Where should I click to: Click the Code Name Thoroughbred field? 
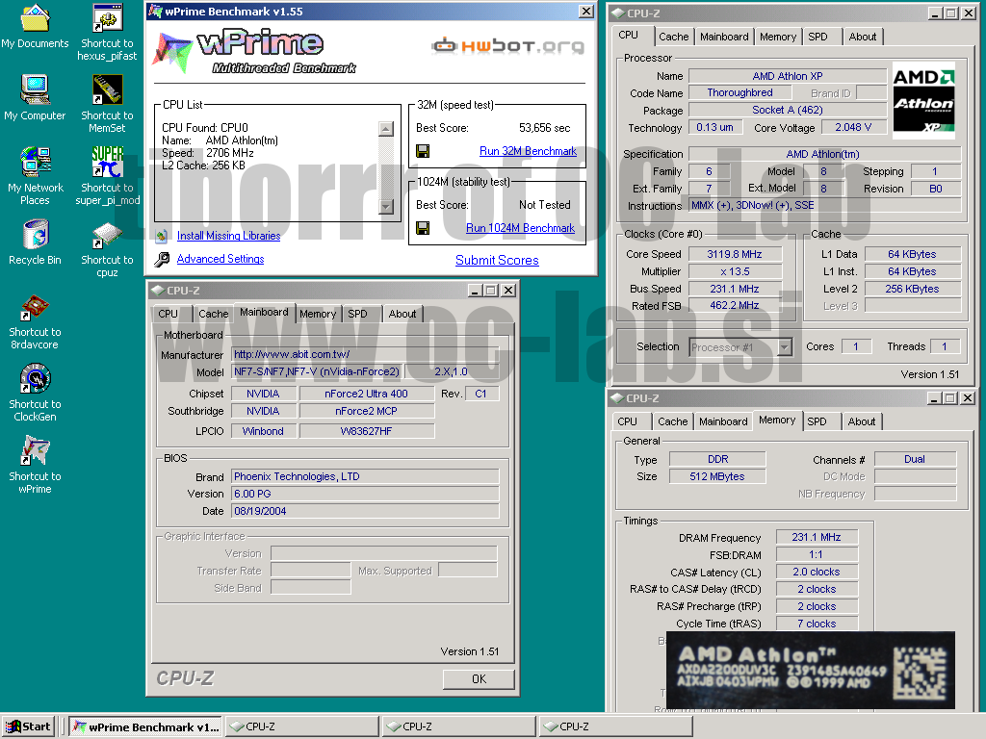coord(739,93)
